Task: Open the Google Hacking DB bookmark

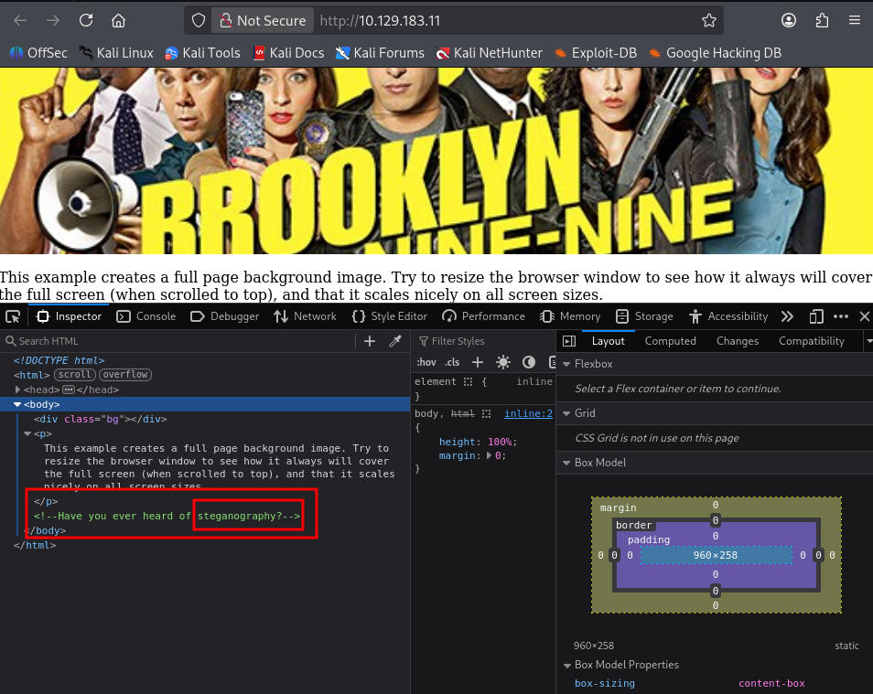Action: (x=715, y=53)
